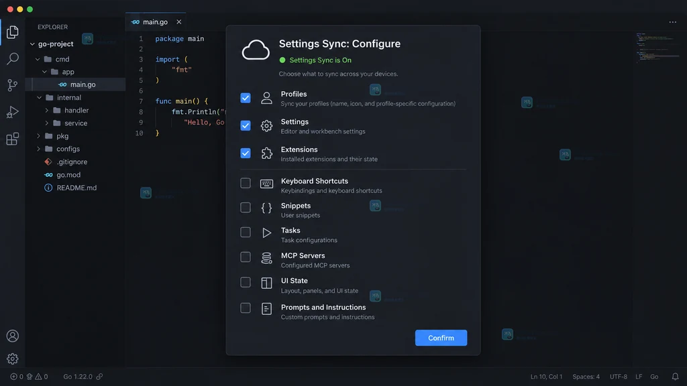Screen dimensions: 687x386
Task: Click Go 1.22.0 version in status bar
Action: point(78,377)
